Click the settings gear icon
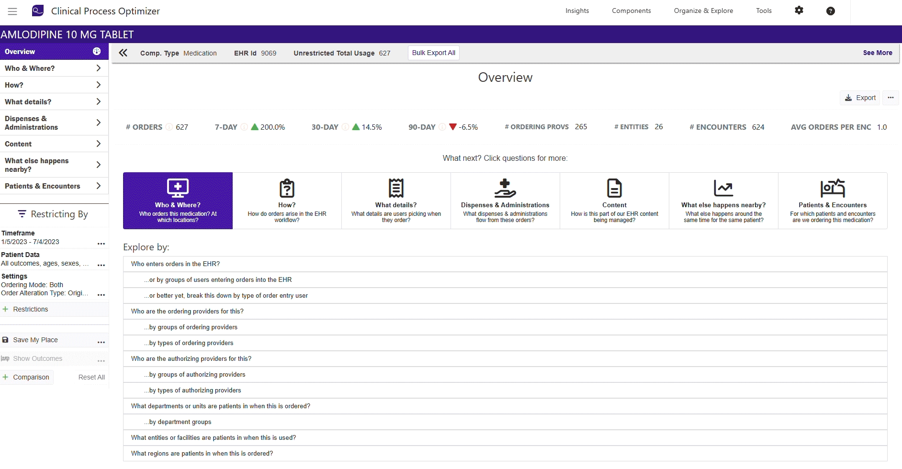The image size is (902, 469). pos(799,11)
